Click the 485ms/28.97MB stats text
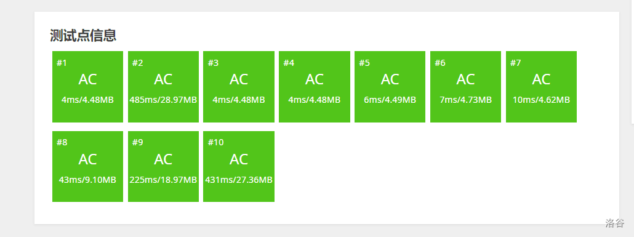The height and width of the screenshot is (237, 634). (163, 100)
